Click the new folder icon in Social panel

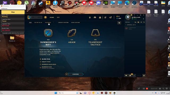point(138,22)
